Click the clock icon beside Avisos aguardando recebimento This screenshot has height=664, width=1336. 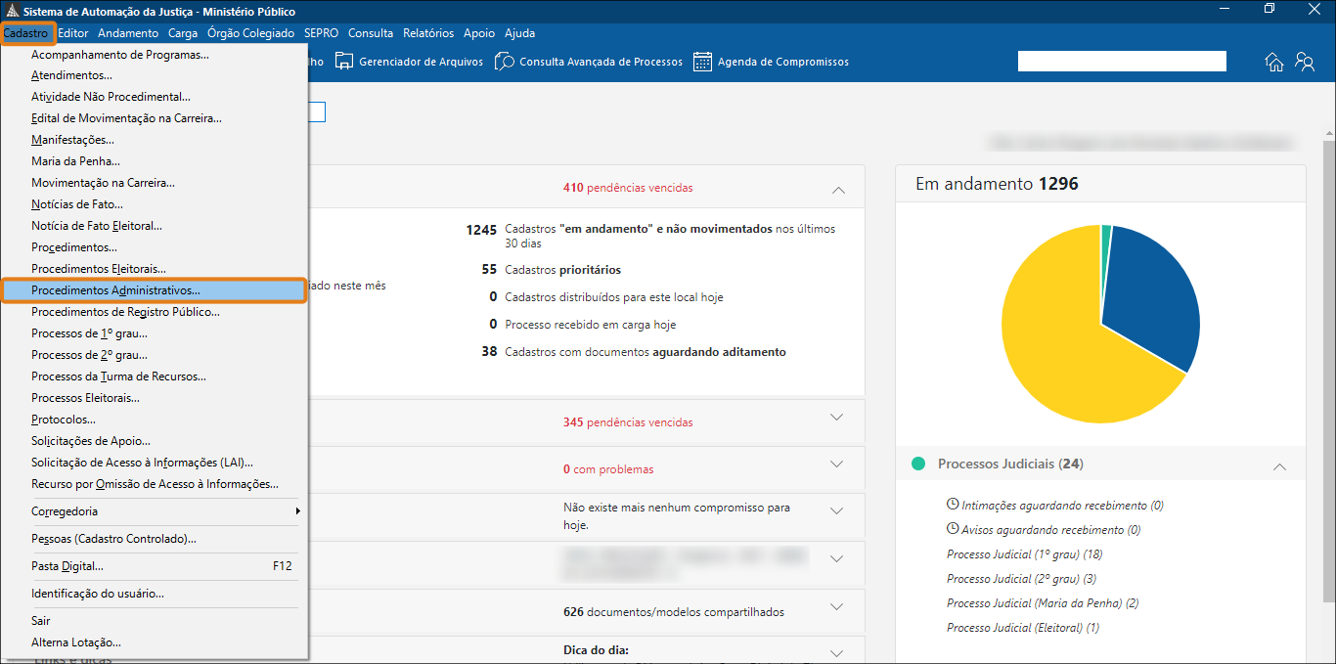tap(953, 529)
